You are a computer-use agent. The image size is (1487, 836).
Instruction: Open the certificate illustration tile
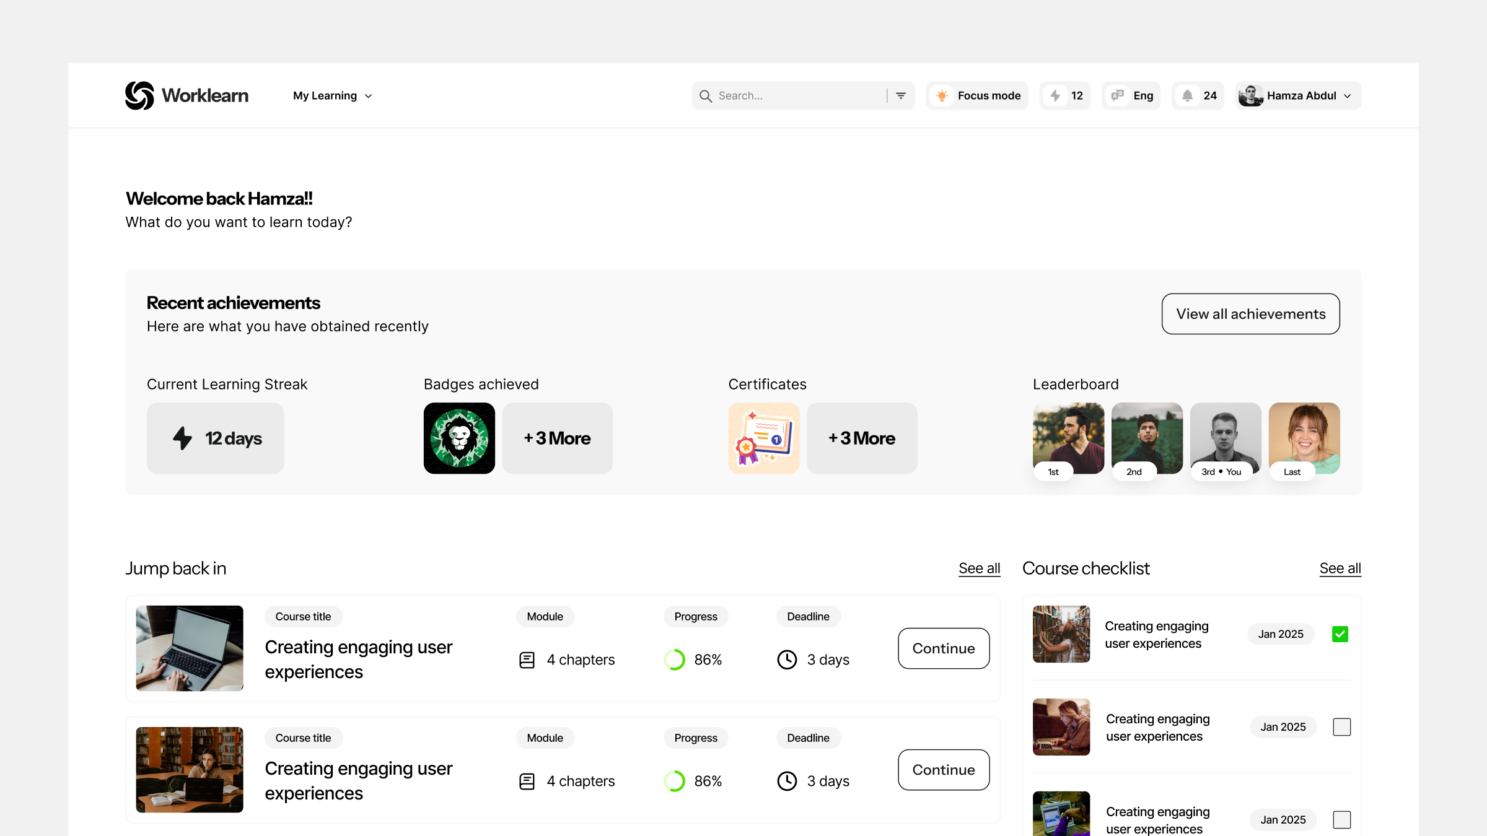[x=764, y=438]
